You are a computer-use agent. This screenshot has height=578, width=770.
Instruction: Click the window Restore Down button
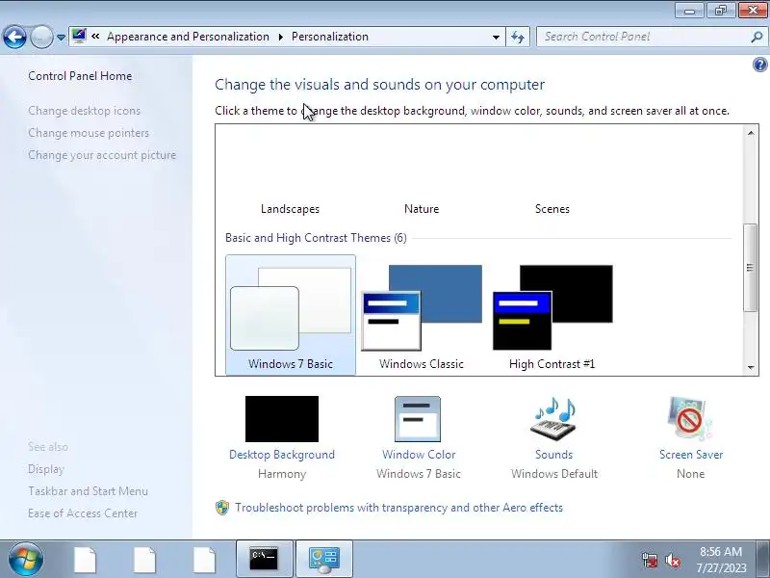click(720, 11)
